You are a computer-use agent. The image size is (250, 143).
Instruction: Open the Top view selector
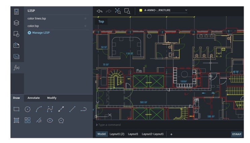tap(101, 22)
